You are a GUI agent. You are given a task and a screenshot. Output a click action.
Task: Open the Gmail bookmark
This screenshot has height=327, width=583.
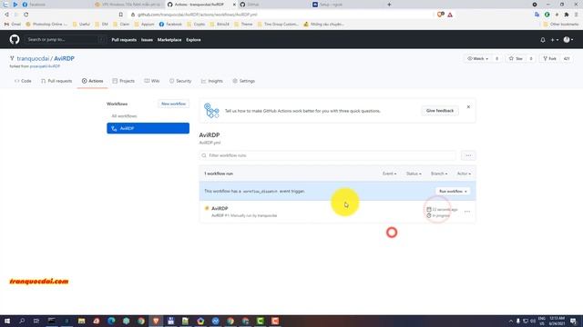tap(12, 25)
